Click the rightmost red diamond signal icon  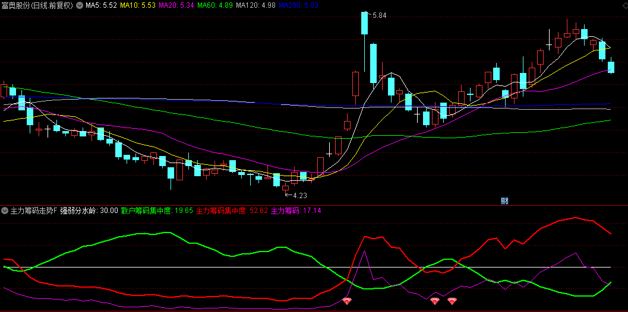coord(452,301)
